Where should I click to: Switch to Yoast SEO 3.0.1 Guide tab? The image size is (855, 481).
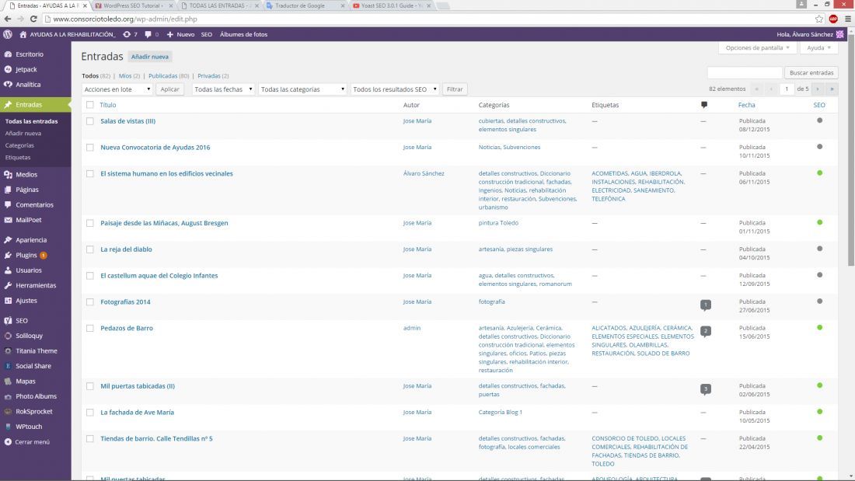(390, 5)
